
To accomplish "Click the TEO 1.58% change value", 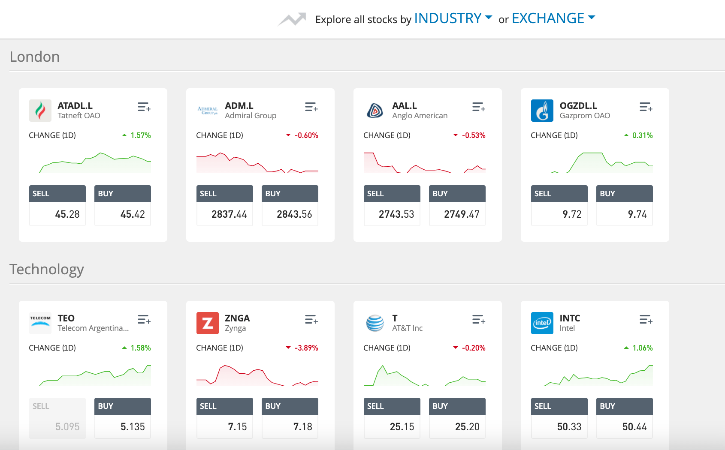I will tap(141, 348).
